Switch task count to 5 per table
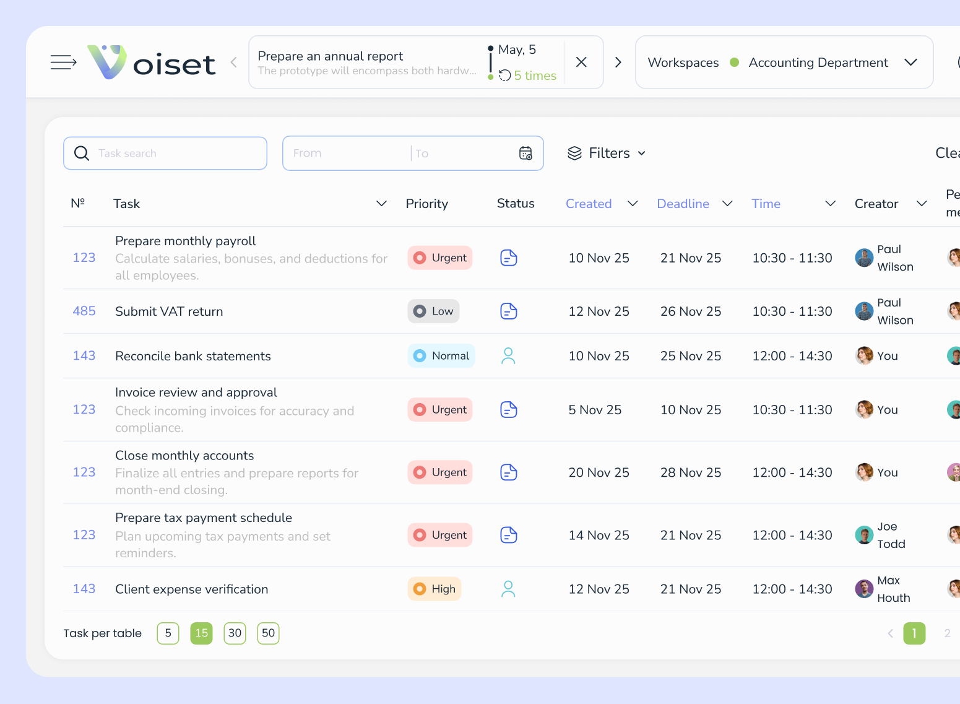960x704 pixels. tap(168, 633)
